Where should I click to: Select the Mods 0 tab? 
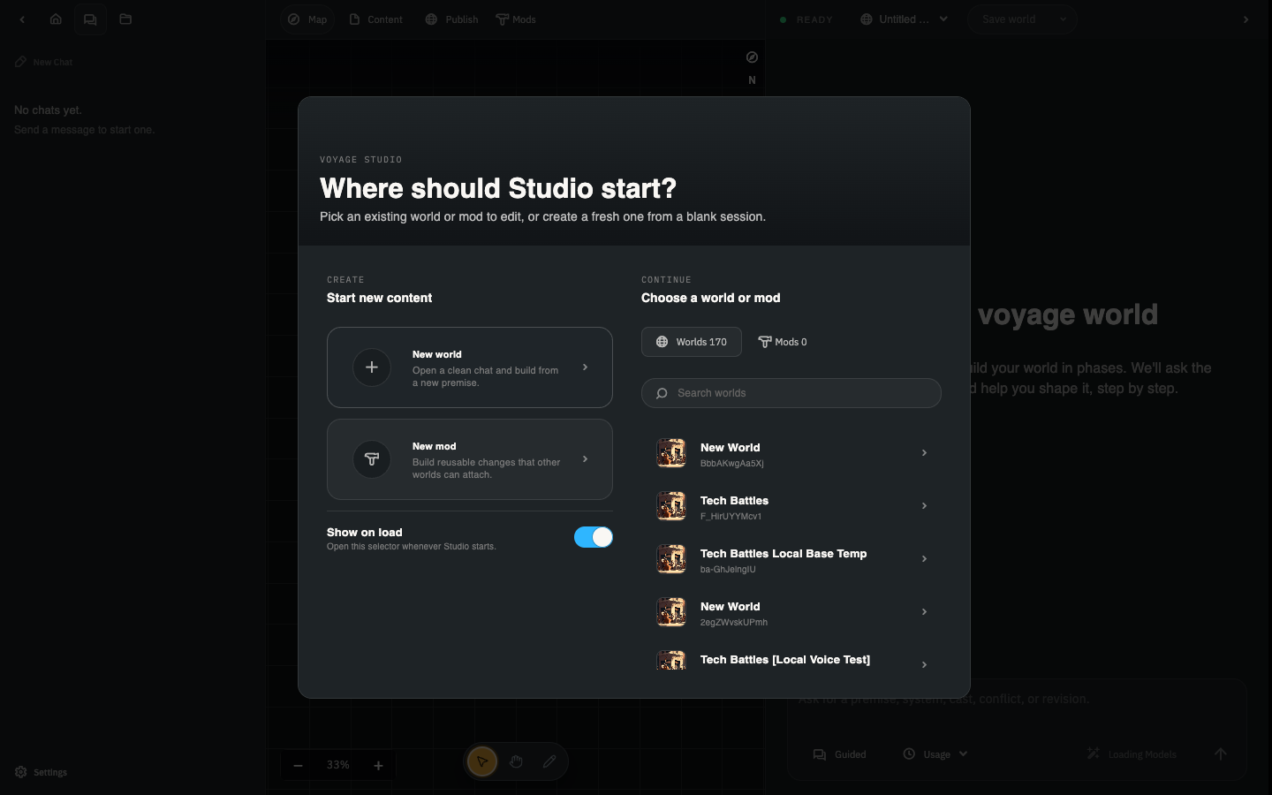click(x=783, y=342)
